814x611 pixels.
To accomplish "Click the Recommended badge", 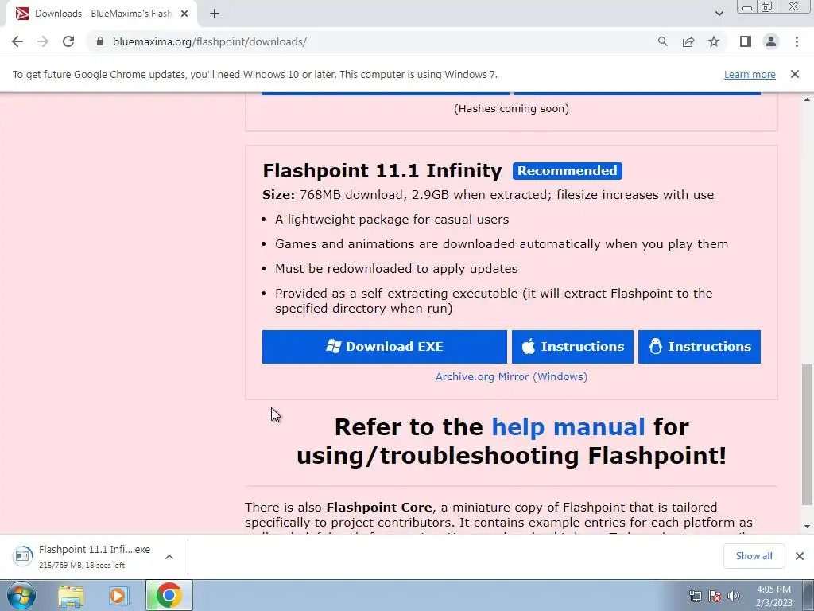I will (568, 171).
